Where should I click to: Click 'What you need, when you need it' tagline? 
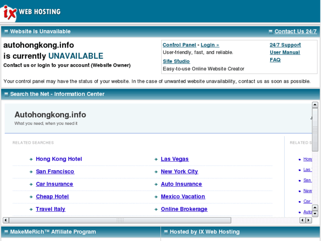[46, 123]
